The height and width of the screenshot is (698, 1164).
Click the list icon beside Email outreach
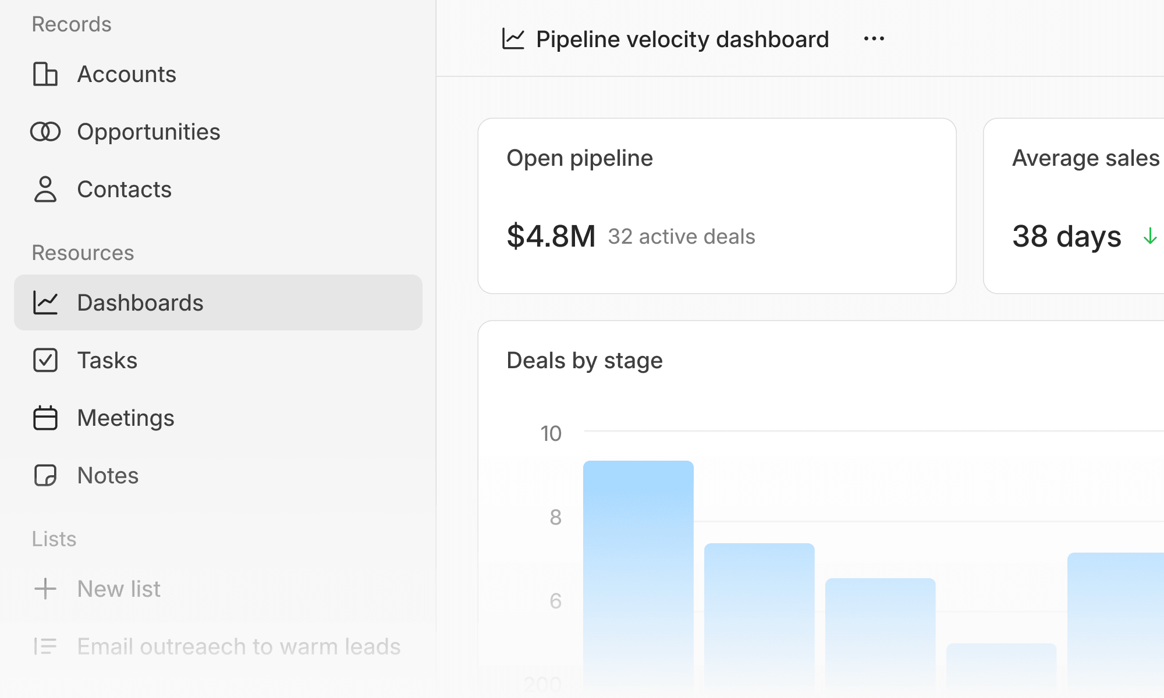(45, 646)
